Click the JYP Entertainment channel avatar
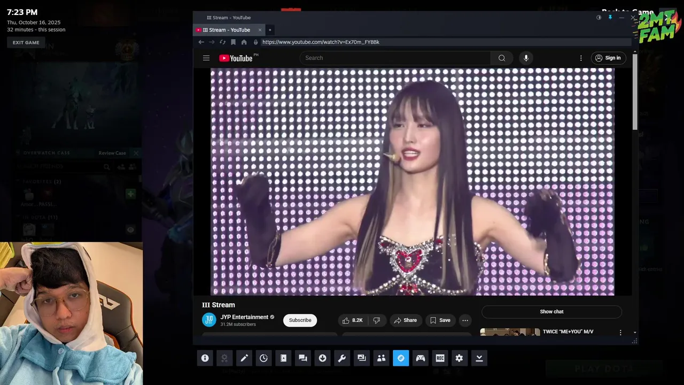 pos(209,320)
